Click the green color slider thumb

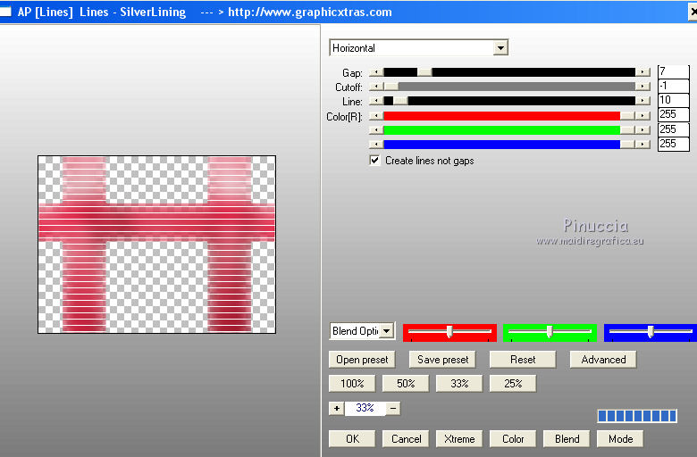point(627,130)
